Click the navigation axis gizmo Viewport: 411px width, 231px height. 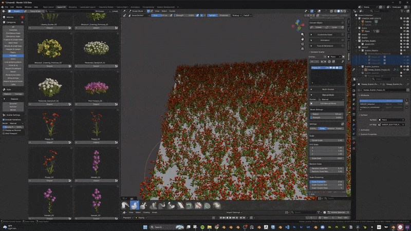click(298, 25)
